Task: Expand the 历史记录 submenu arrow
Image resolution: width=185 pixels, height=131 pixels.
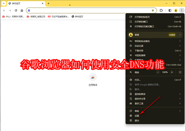Action: pyautogui.click(x=180, y=46)
